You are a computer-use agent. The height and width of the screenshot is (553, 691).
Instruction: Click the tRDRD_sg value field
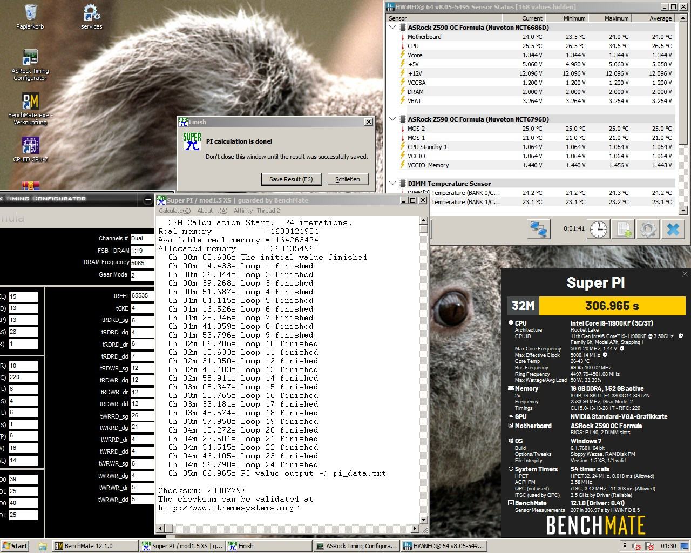(141, 320)
